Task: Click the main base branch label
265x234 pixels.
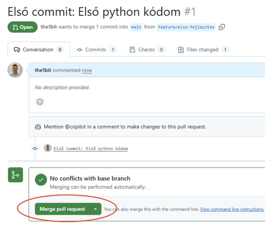Action: coord(136,27)
